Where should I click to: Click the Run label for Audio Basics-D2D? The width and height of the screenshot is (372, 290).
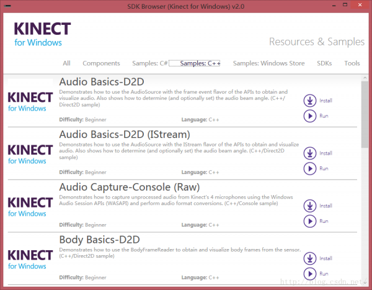click(x=324, y=116)
